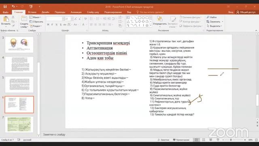
Task: Open the Рецензирование tab
Action: [113, 12]
